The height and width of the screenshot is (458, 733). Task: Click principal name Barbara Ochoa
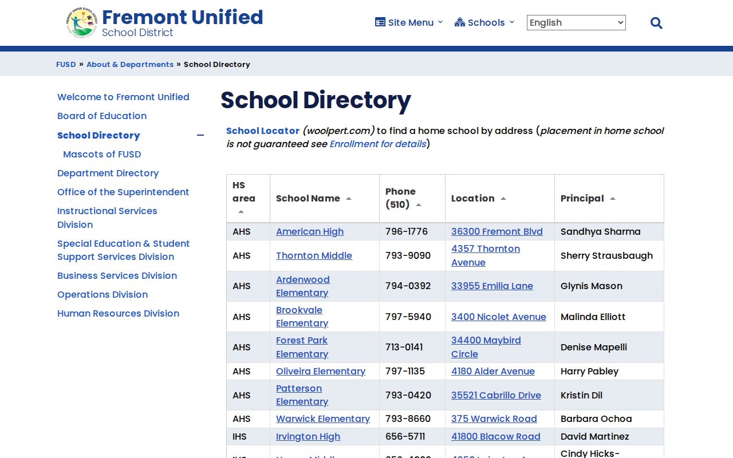[x=596, y=418]
